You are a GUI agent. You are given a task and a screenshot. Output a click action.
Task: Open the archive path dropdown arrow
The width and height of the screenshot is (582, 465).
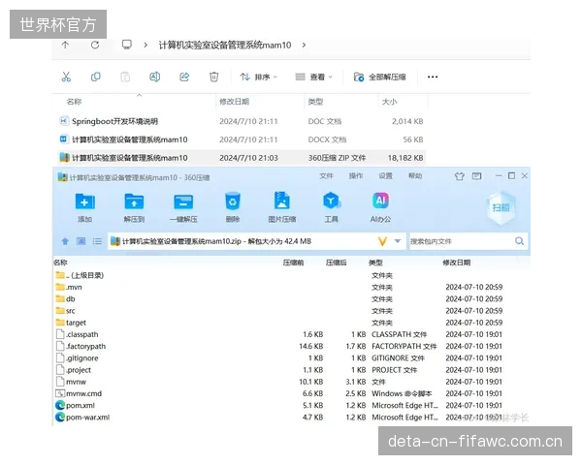(x=398, y=241)
